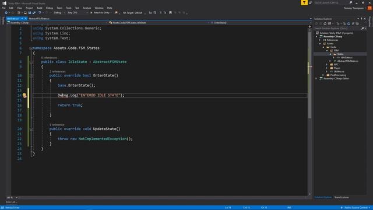Switch to the AbstractFSMState.cs tab
The width and height of the screenshot is (373, 210).
click(39, 19)
